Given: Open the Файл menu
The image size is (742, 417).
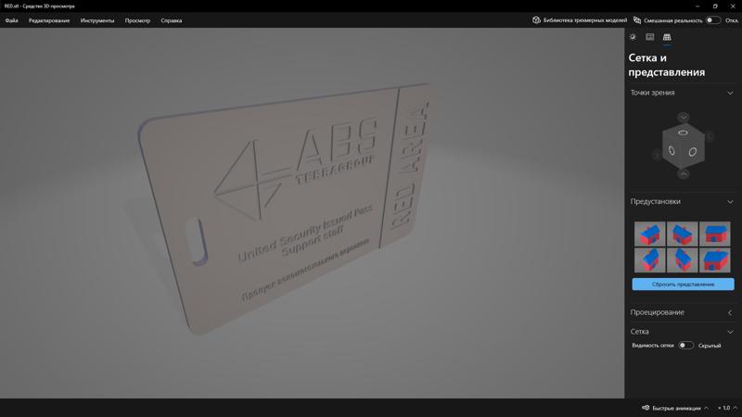Looking at the screenshot, I should pyautogui.click(x=11, y=20).
